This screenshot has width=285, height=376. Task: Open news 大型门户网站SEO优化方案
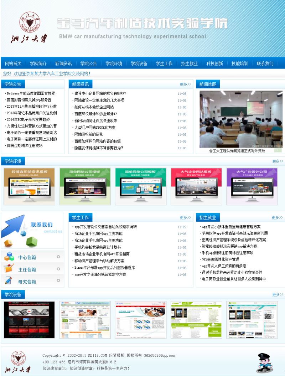coord(95,128)
